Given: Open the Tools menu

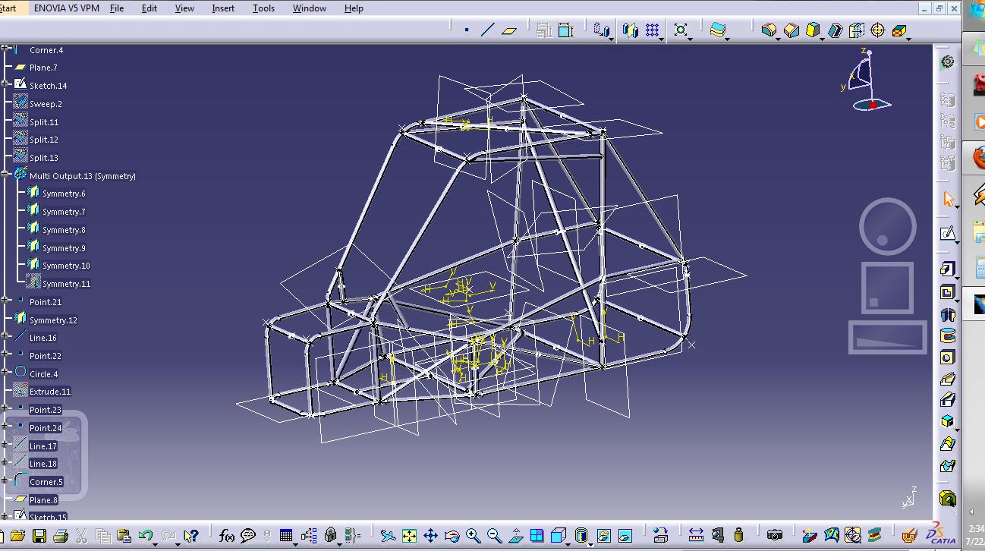Looking at the screenshot, I should [x=263, y=8].
